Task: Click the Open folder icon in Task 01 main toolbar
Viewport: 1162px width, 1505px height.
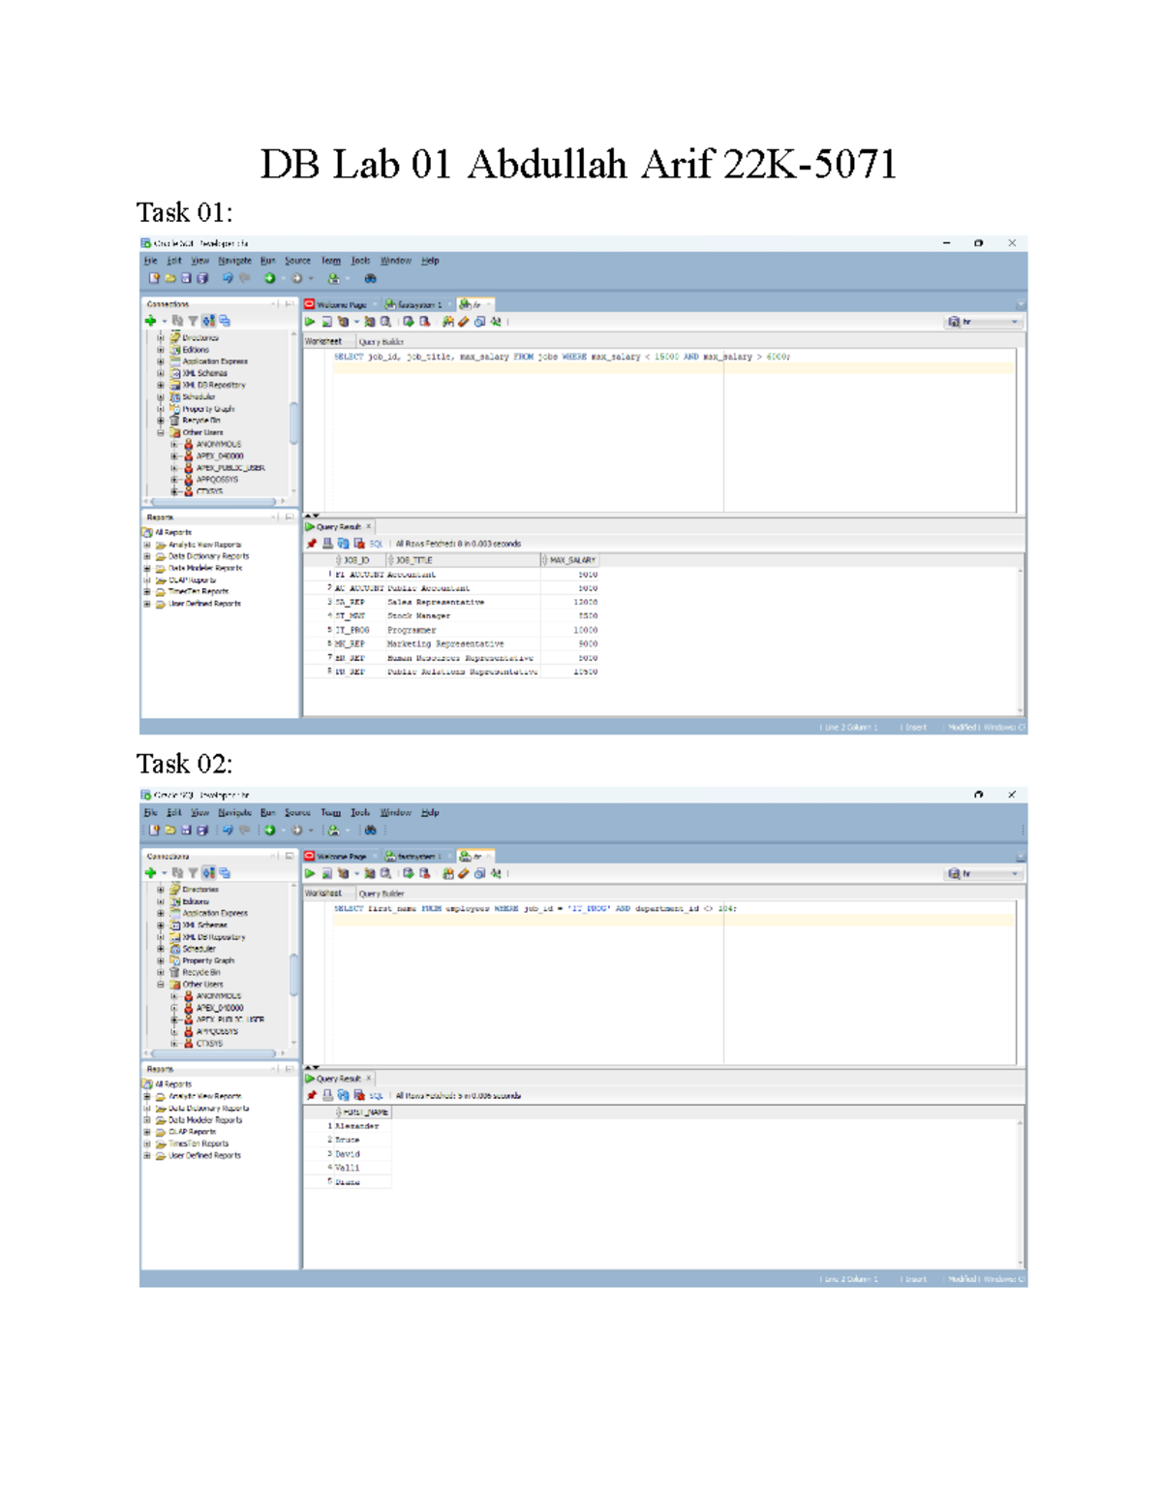Action: pos(169,279)
